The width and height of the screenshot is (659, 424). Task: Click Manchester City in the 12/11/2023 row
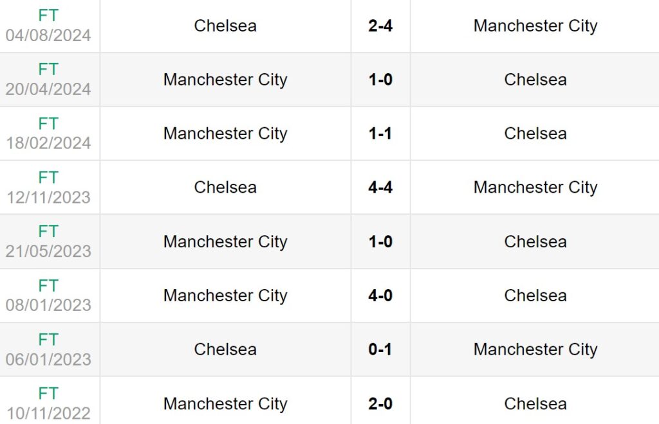tap(535, 188)
